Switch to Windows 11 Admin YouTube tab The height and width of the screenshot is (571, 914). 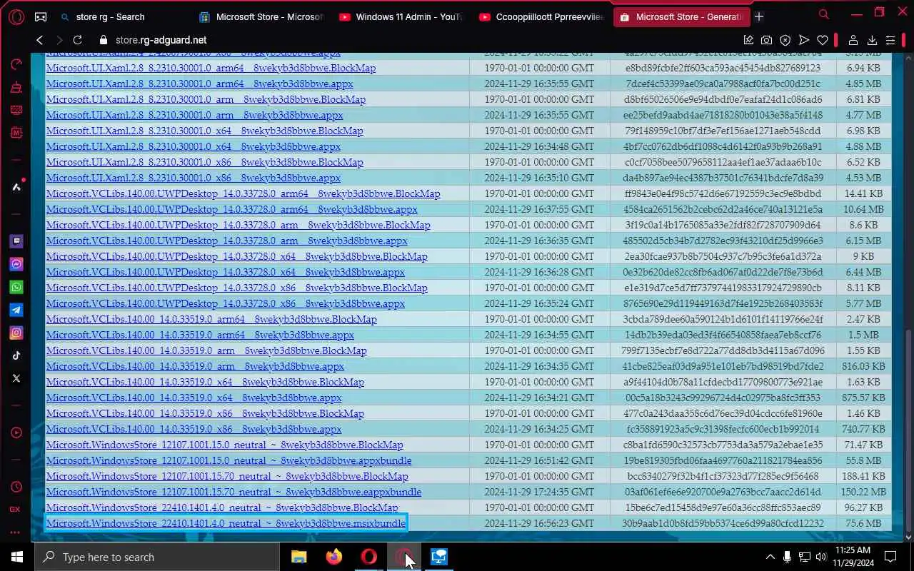[401, 16]
